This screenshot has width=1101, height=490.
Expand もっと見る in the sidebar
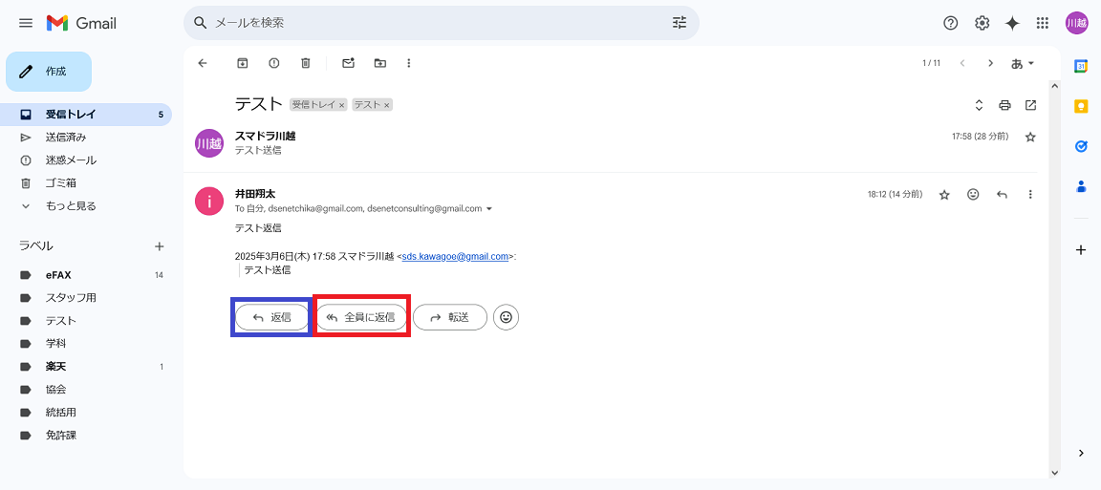point(71,205)
